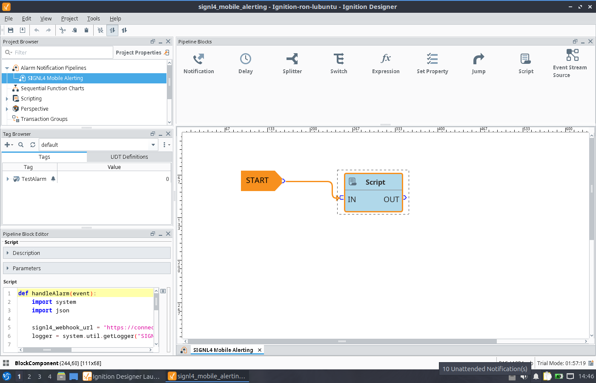Click the battery indicator in system tray

[x=559, y=376]
